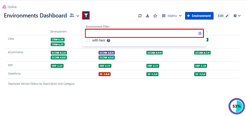Click help icon beside with tiers
Viewport: 246px width, 116px height.
pyautogui.click(x=108, y=41)
